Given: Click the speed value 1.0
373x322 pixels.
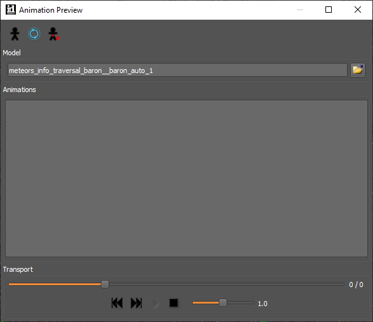Looking at the screenshot, I should pos(263,304).
